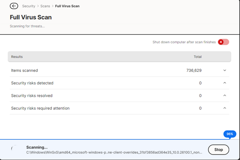Click the back arrow button
Image resolution: width=240 pixels, height=160 pixels.
coord(14,6)
